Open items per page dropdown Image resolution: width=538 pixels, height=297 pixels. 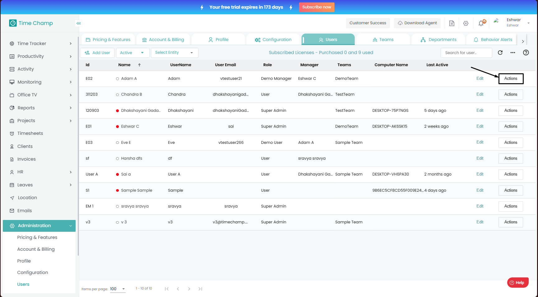118,289
